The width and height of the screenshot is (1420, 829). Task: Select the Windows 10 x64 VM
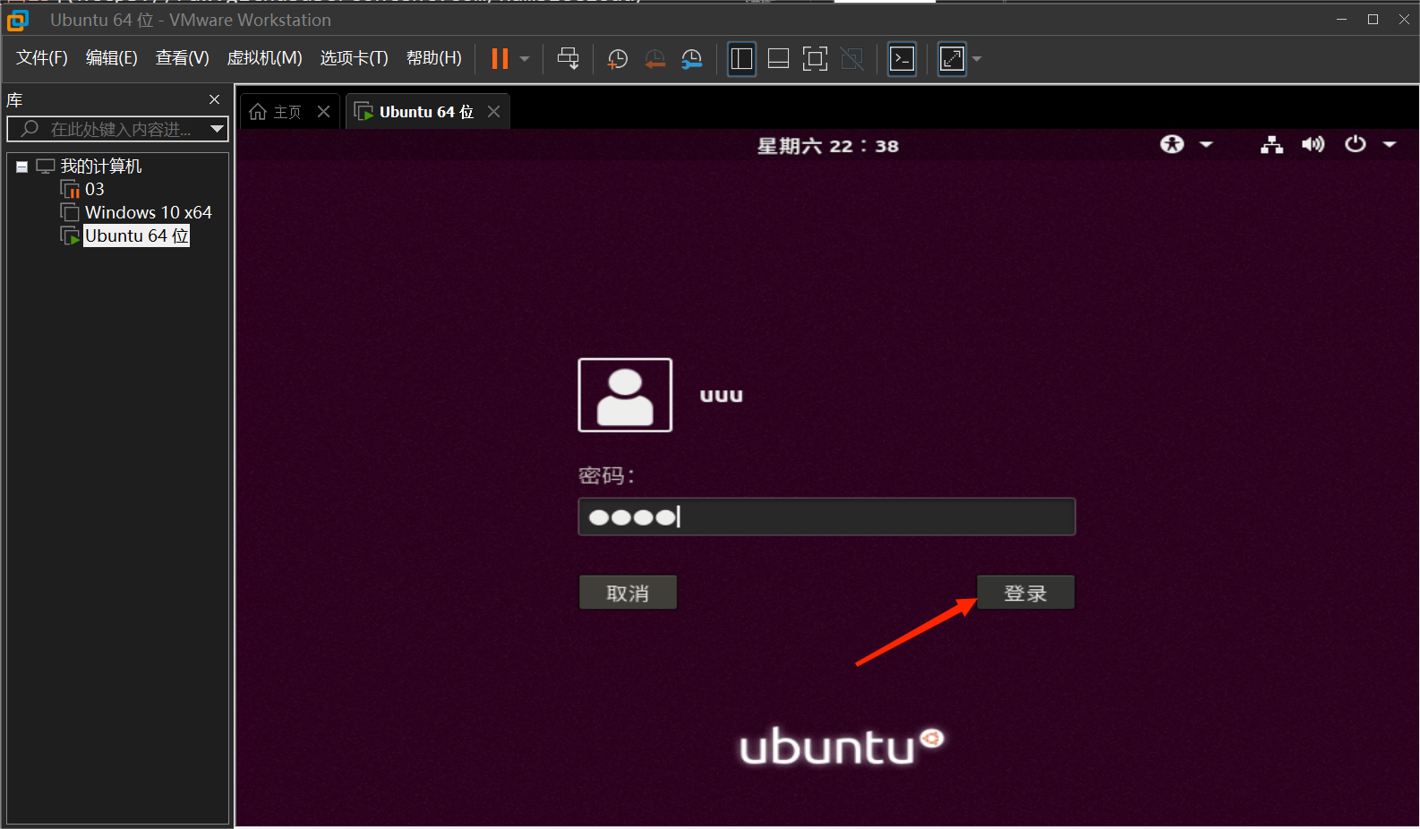149,213
